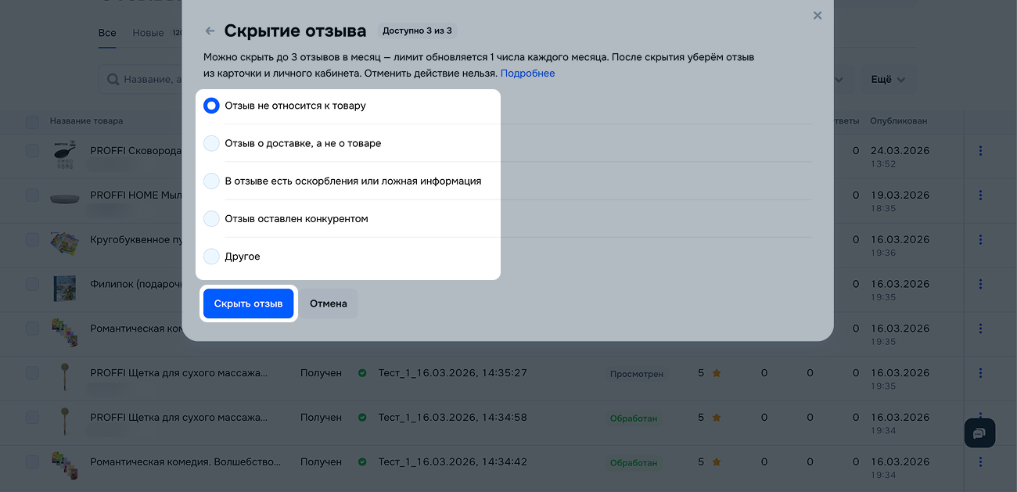
Task: Open three-dot menu for 19.03.2026 review
Action: 980,196
